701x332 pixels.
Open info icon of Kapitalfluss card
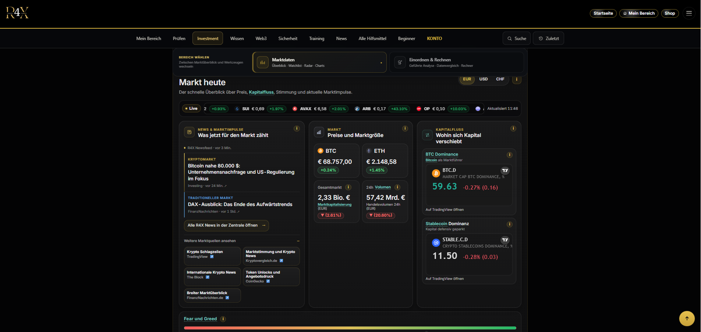513,129
